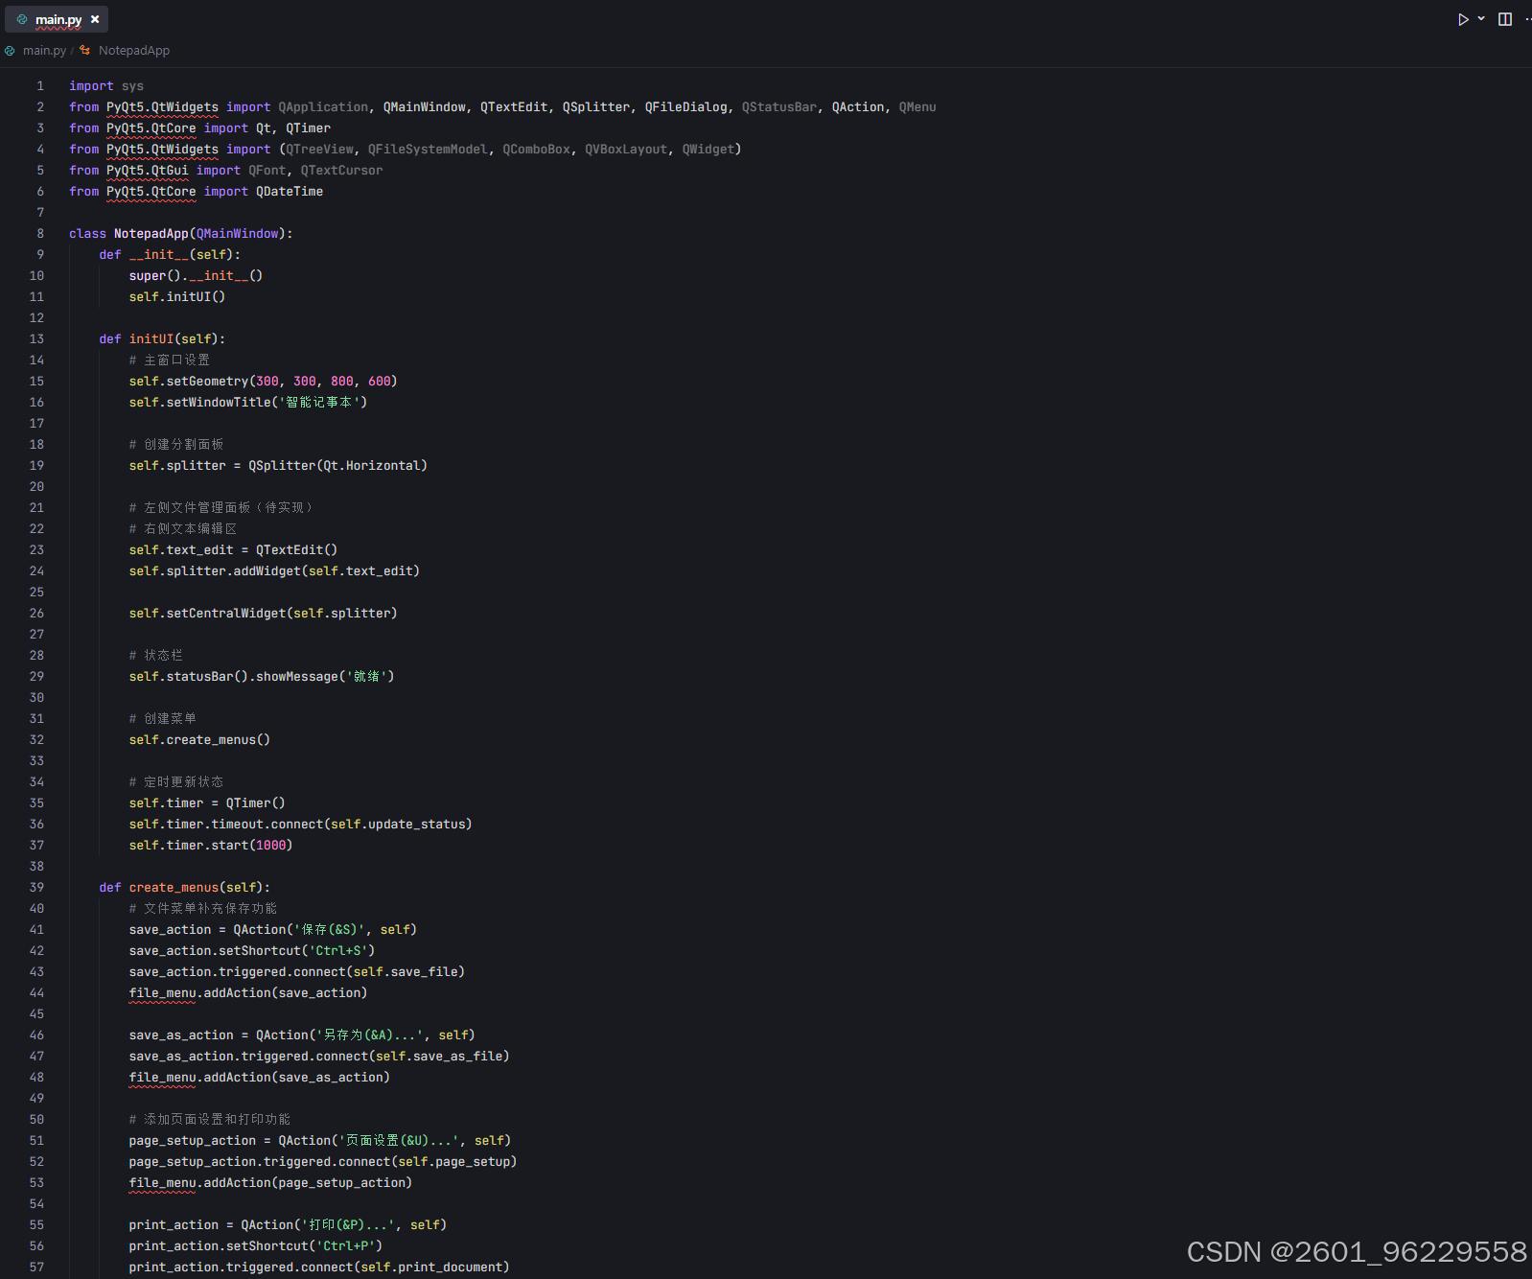
Task: Click QFont in the line 5 import
Action: tap(267, 171)
